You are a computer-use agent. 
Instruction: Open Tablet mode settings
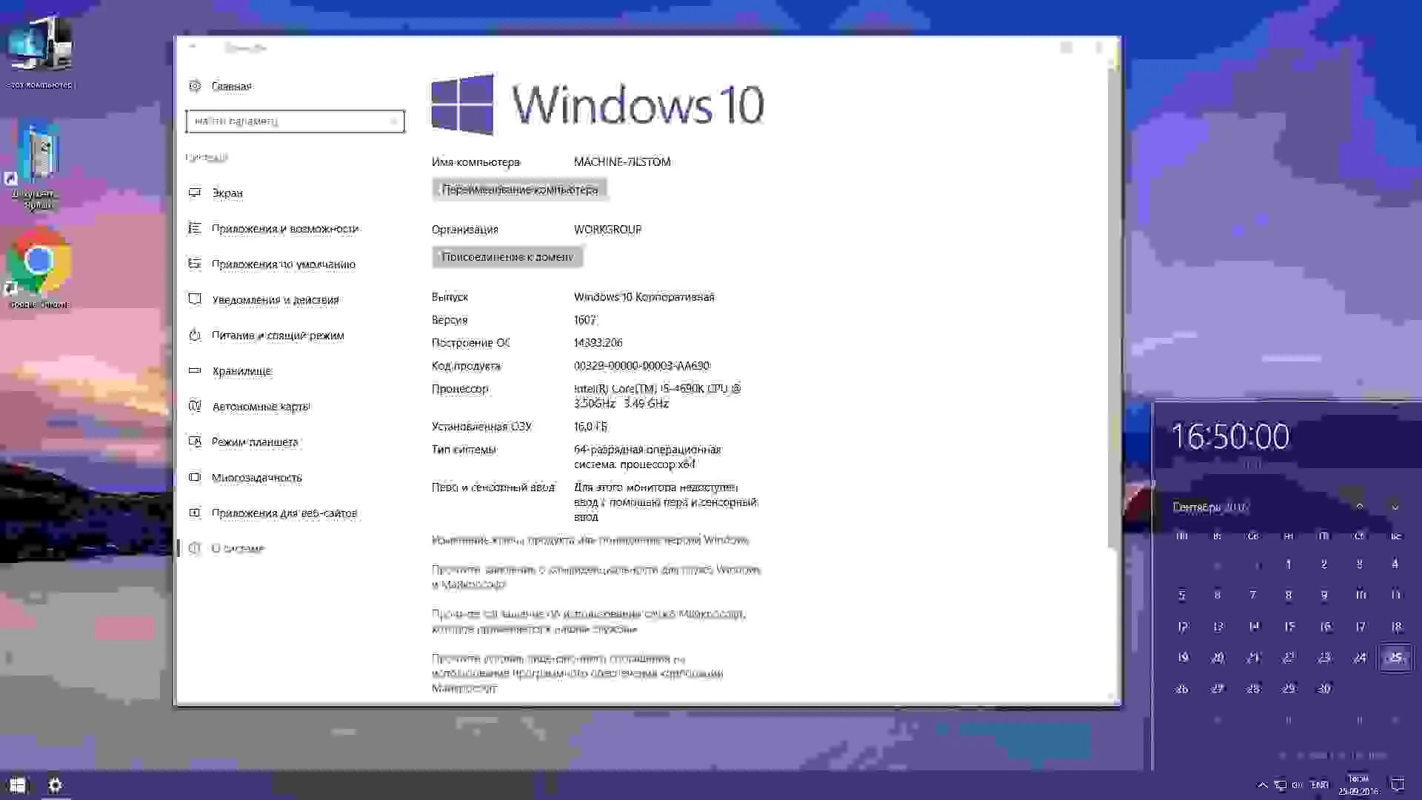pos(255,441)
